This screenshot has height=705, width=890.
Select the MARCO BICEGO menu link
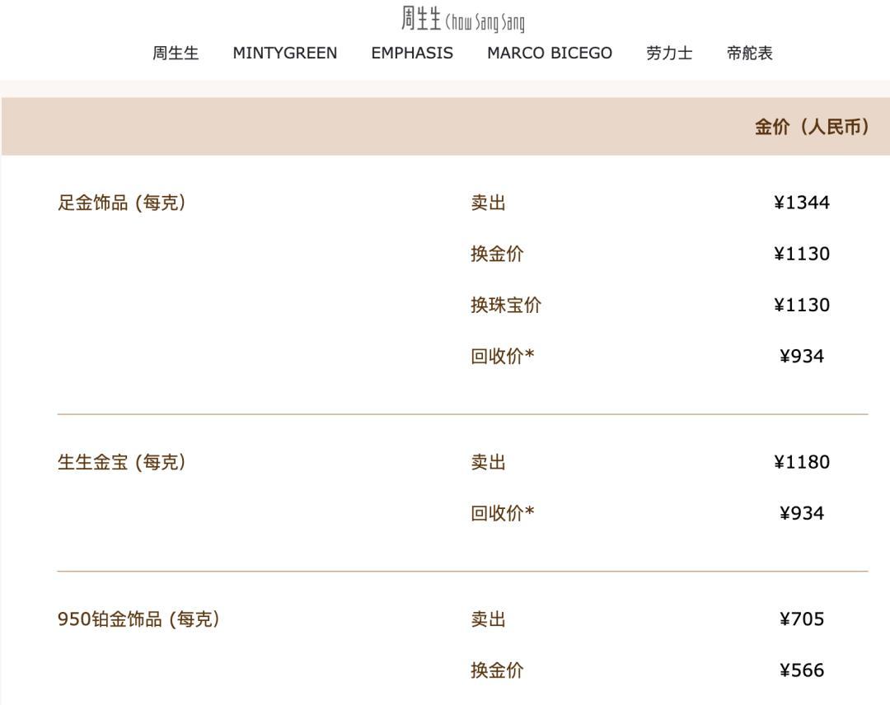click(x=550, y=53)
